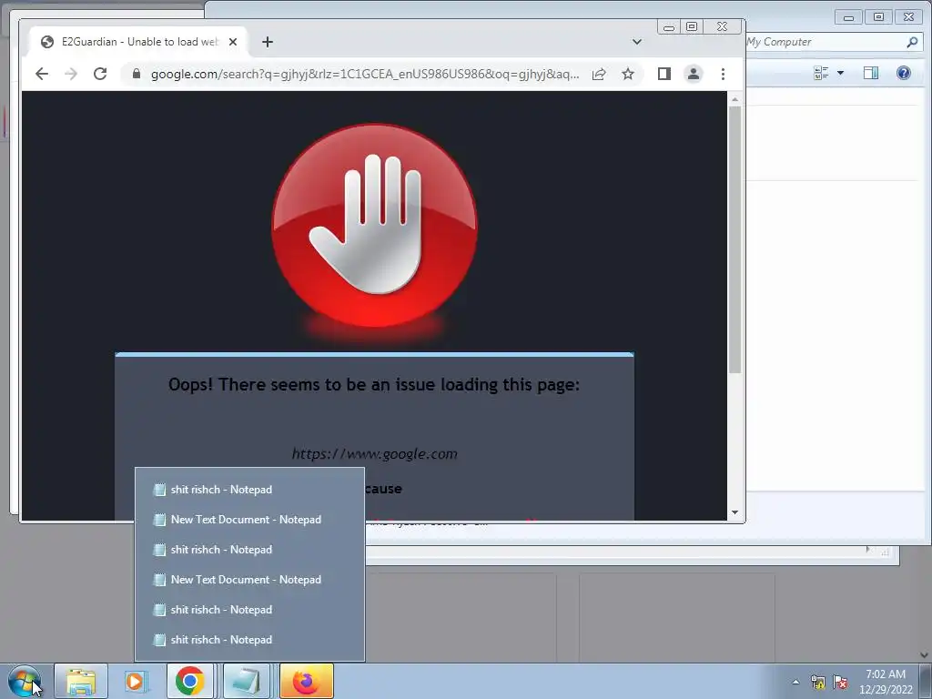932x699 pixels.
Task: Expand Chrome tab search chevron
Action: pos(636,42)
